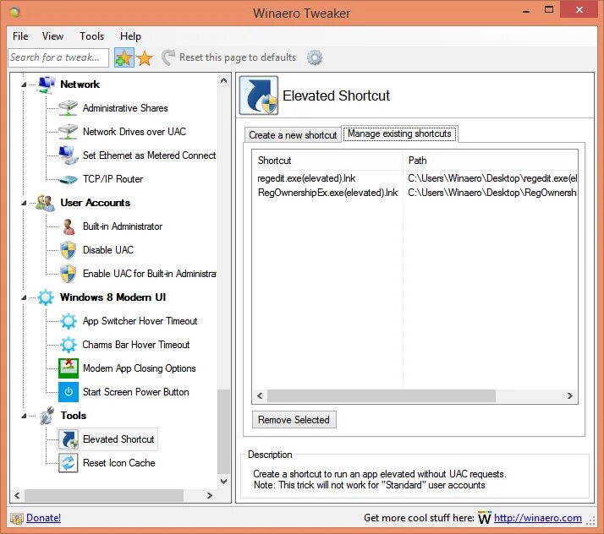The width and height of the screenshot is (604, 534).
Task: Select TCP/IP Router tree label
Action: click(x=113, y=179)
